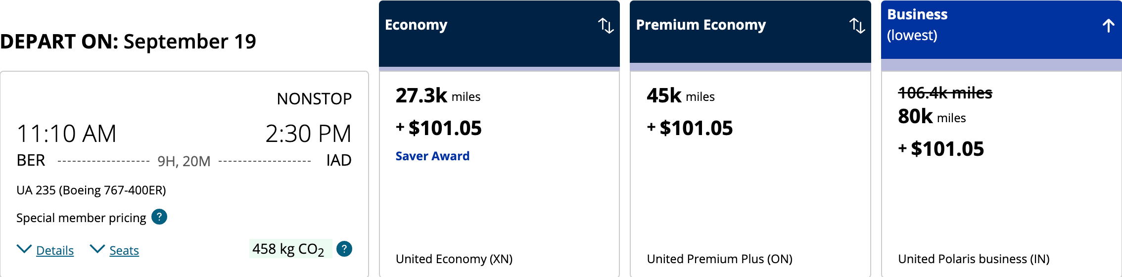The width and height of the screenshot is (1122, 277).
Task: Choose the 80k miles Business fare
Action: point(932,117)
